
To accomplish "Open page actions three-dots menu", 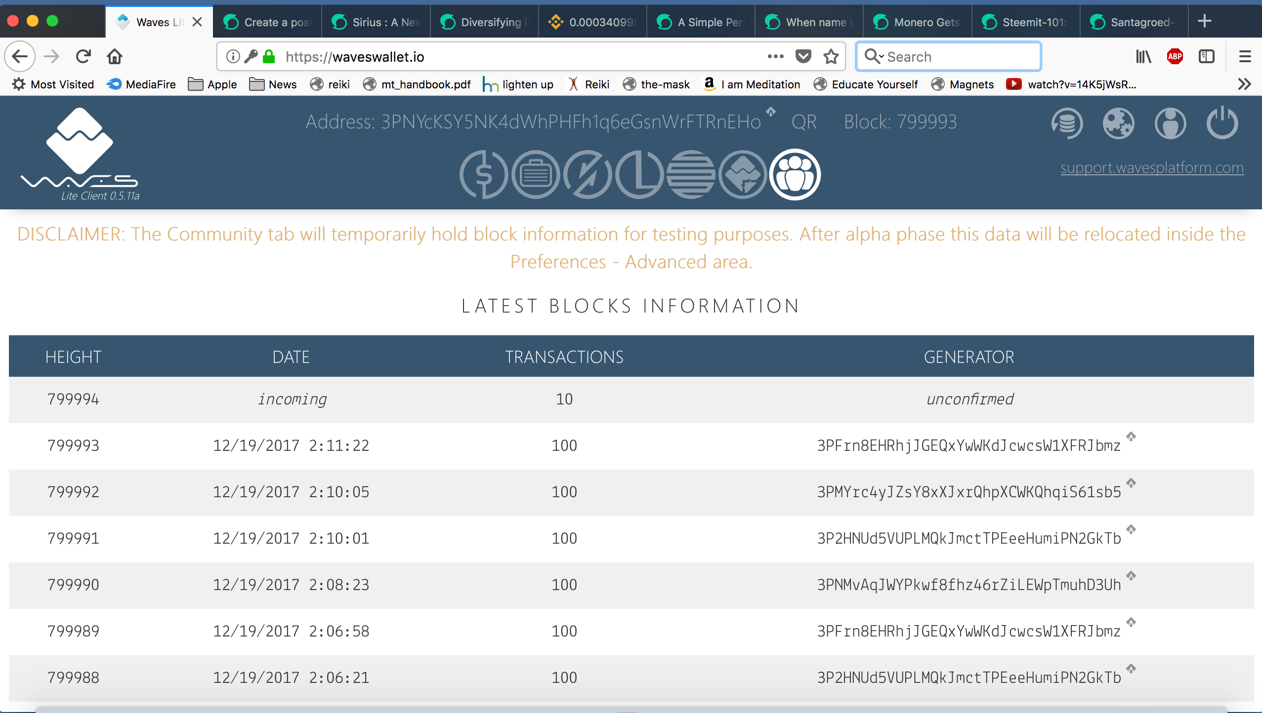I will (x=776, y=56).
